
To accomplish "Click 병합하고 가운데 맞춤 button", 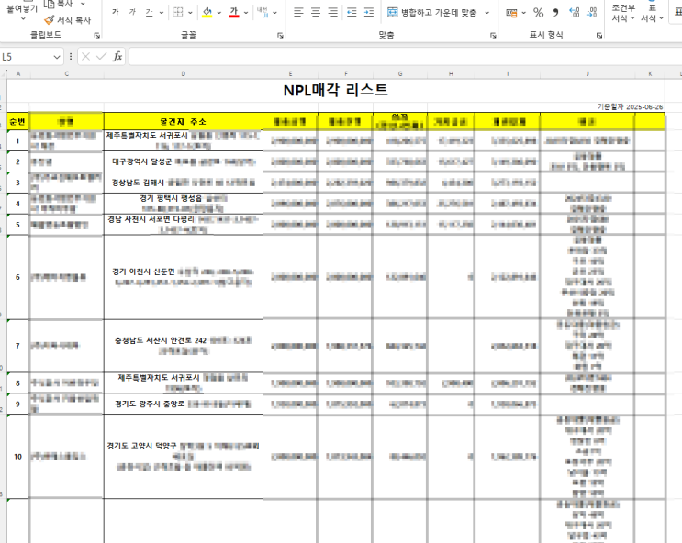I will (432, 13).
